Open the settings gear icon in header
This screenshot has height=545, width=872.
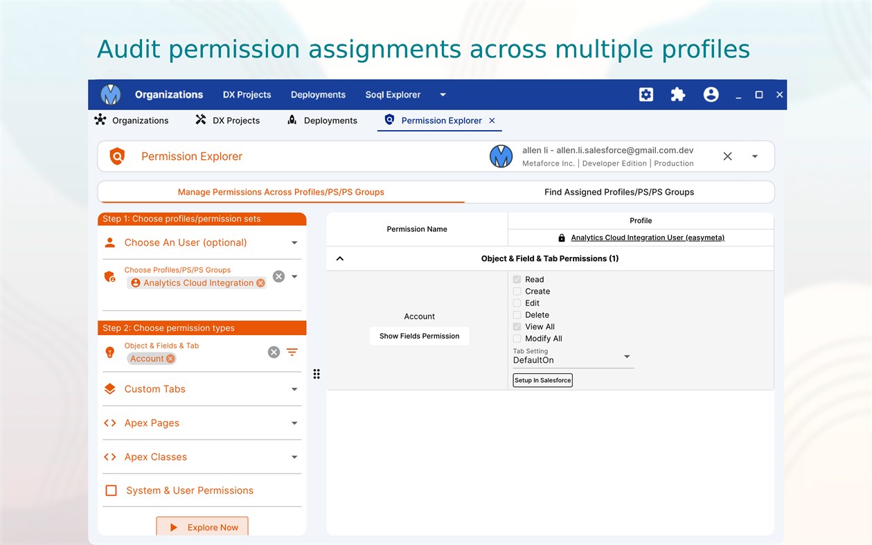(x=646, y=95)
